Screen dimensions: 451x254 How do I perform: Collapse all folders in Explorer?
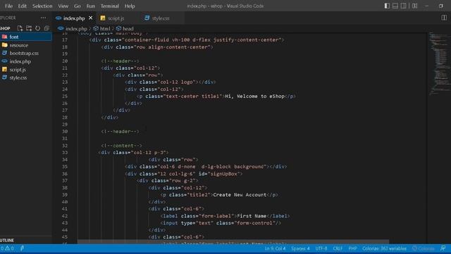click(x=47, y=28)
